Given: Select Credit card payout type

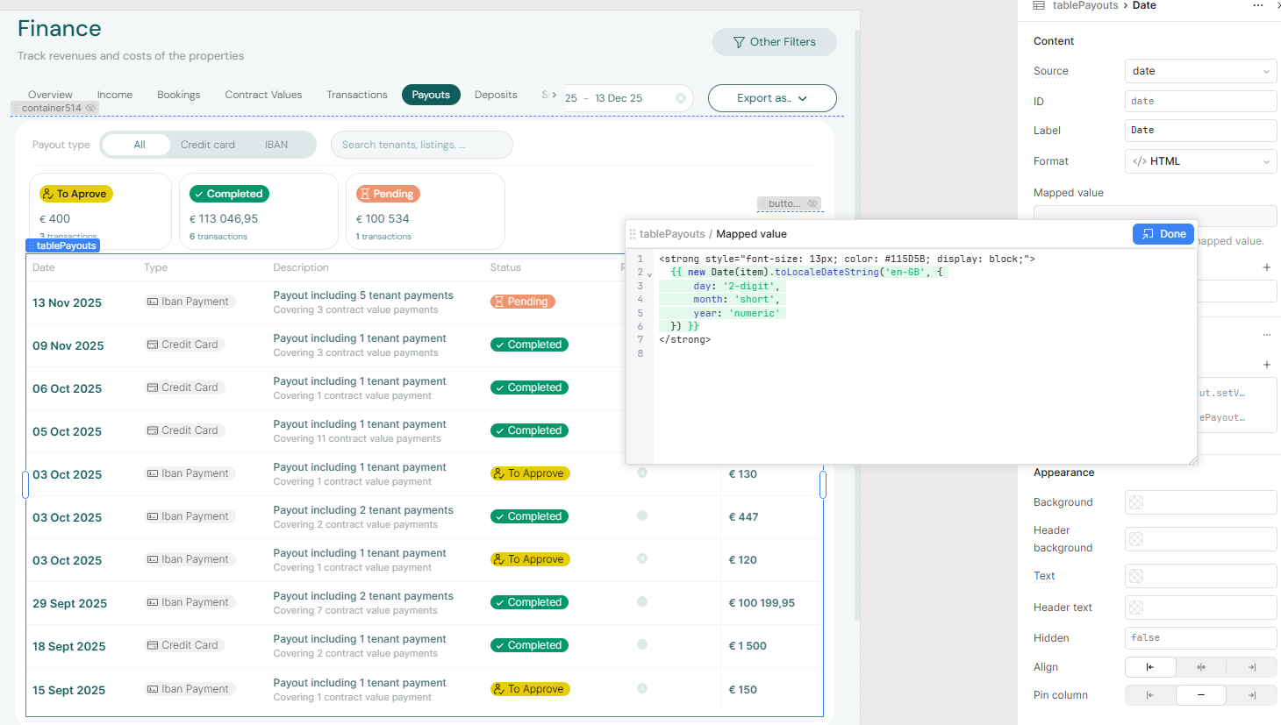Looking at the screenshot, I should point(208,145).
